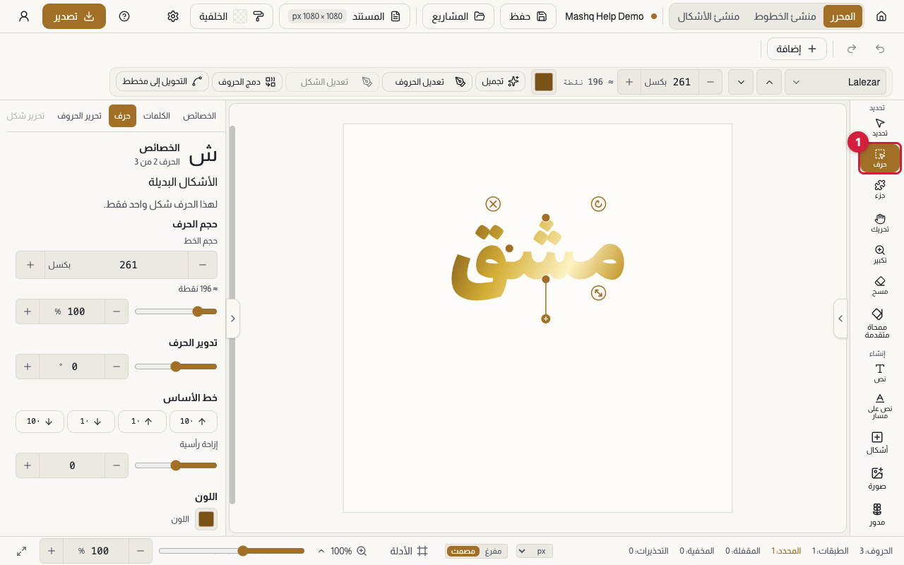Adjust the تدوير الحرف rotation slider

(176, 367)
